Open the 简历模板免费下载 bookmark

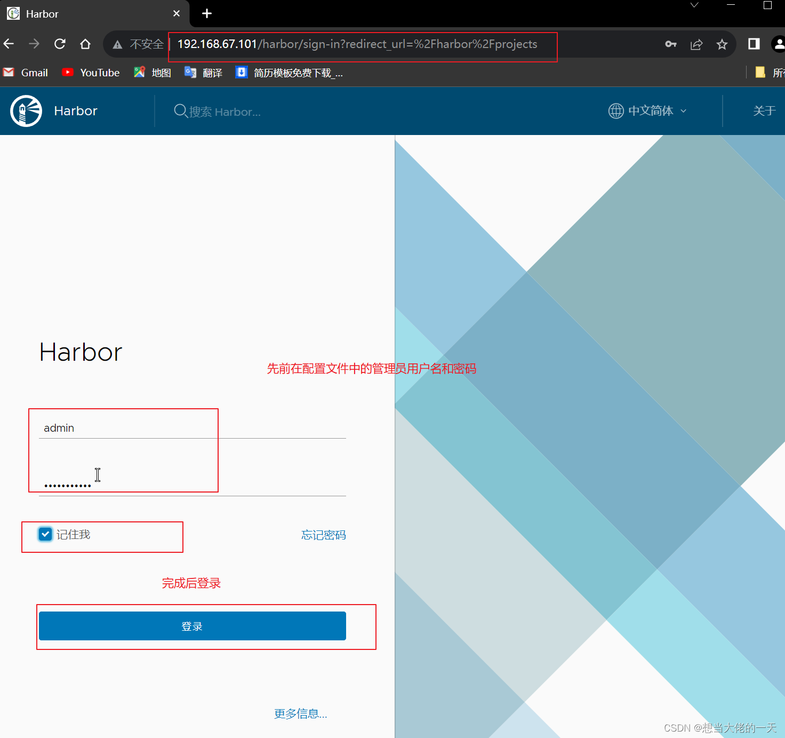[289, 73]
